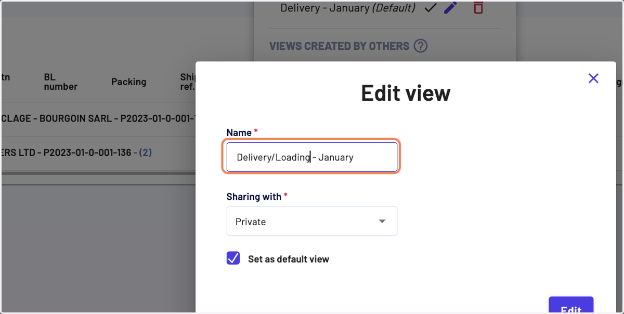Screen dimensions: 624x314
Task: Select the BOURGOIN SARL P2023-01-0-001 row
Action: 99,118
